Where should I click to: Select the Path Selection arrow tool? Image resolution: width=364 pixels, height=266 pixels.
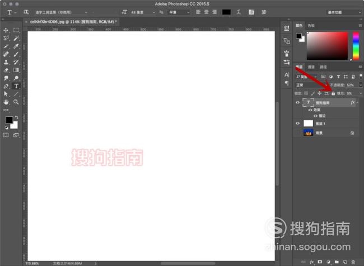(x=6, y=94)
